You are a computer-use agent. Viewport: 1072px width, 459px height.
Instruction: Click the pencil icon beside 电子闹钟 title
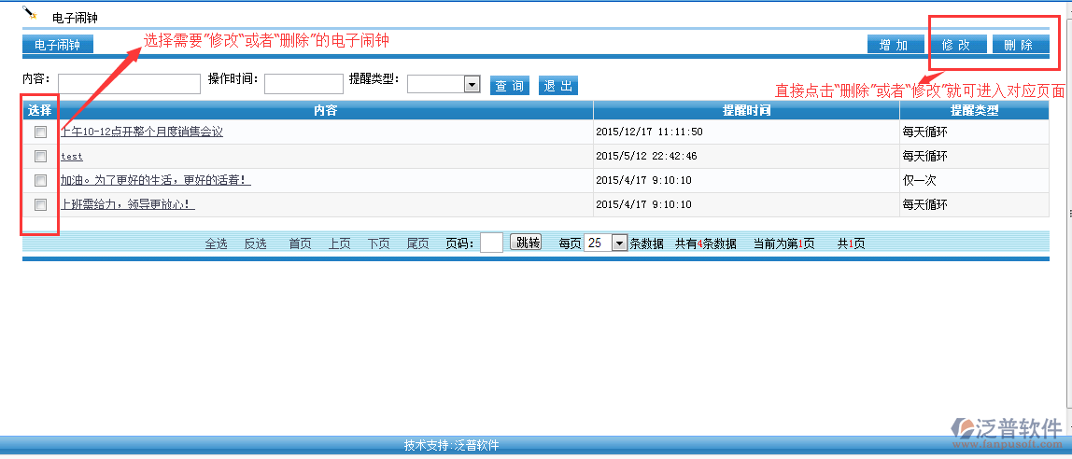click(30, 13)
